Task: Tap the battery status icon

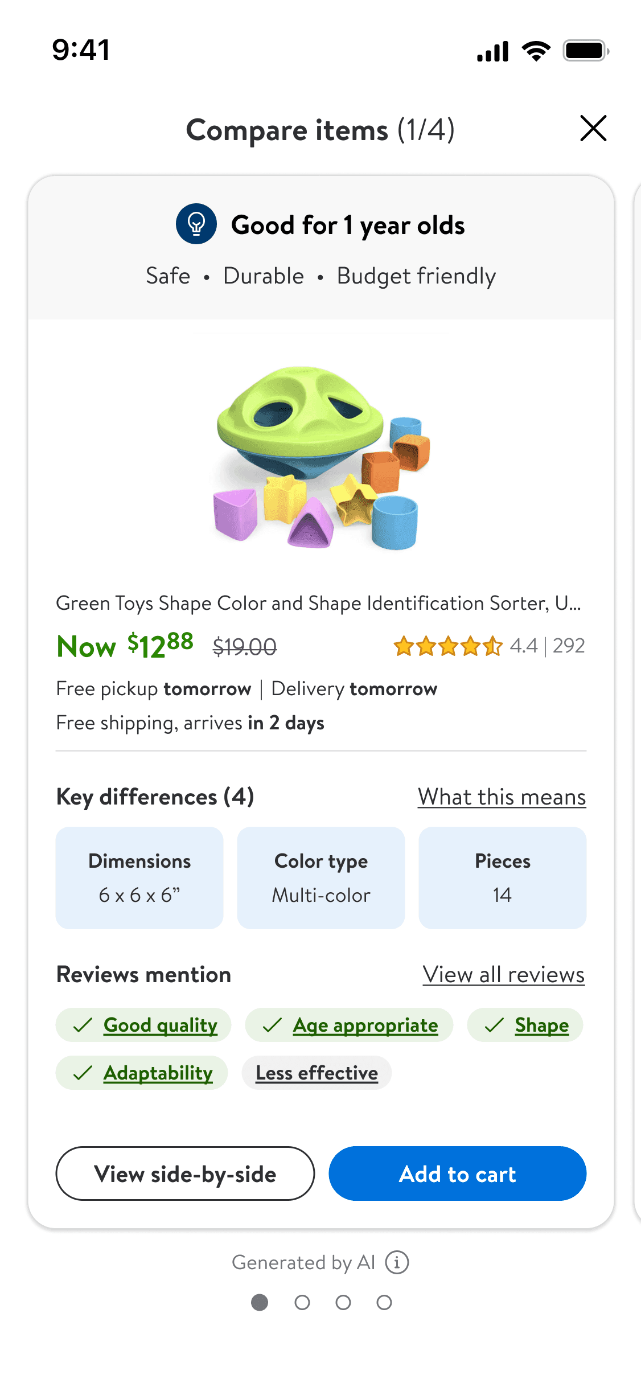Action: 585,51
